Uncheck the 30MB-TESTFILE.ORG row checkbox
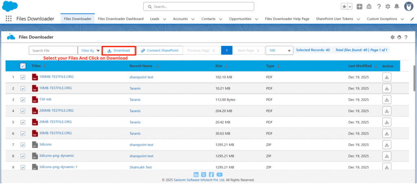This screenshot has height=184, width=417. 23,134
